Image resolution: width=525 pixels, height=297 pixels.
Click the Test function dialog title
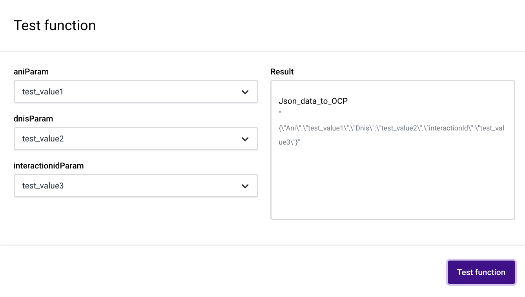55,25
